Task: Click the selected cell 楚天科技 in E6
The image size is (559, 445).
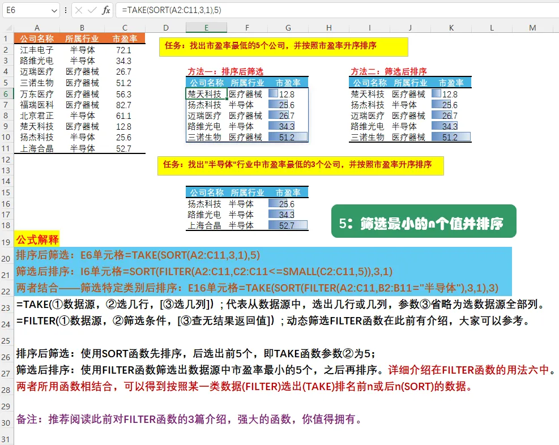Action: pos(206,94)
